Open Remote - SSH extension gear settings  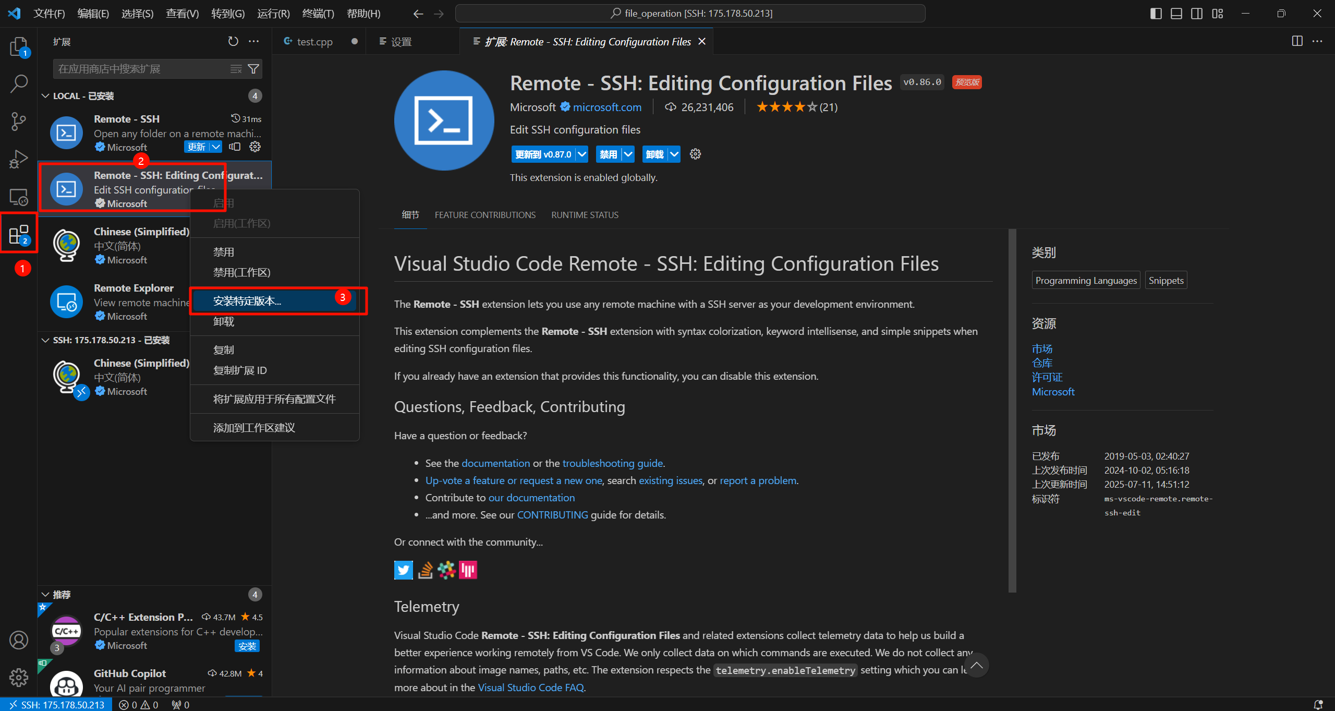click(255, 147)
